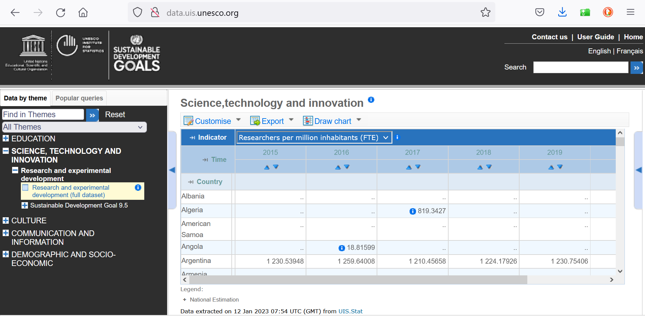Click the Firefox downloads arrow icon
The width and height of the screenshot is (645, 316).
pyautogui.click(x=562, y=12)
